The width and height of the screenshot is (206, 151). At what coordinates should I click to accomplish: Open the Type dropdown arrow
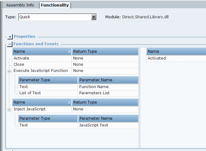tap(94, 17)
